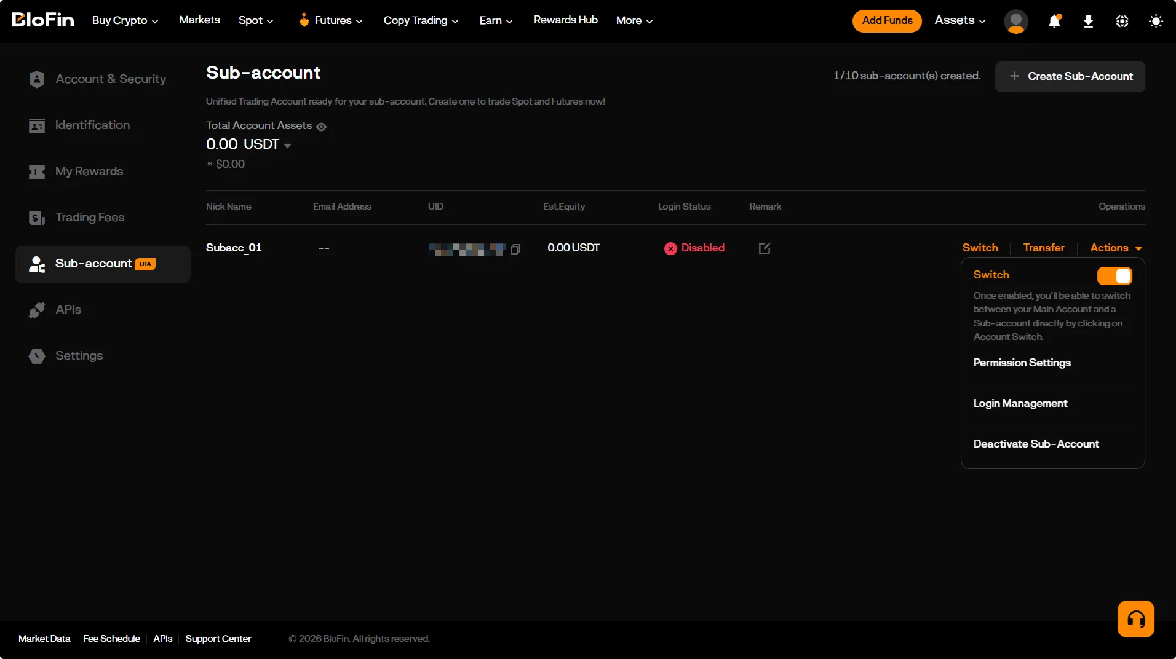Select Permission Settings from Actions menu
This screenshot has width=1176, height=659.
1022,363
